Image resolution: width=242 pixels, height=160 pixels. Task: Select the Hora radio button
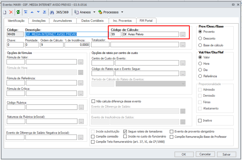[x=200, y=64]
